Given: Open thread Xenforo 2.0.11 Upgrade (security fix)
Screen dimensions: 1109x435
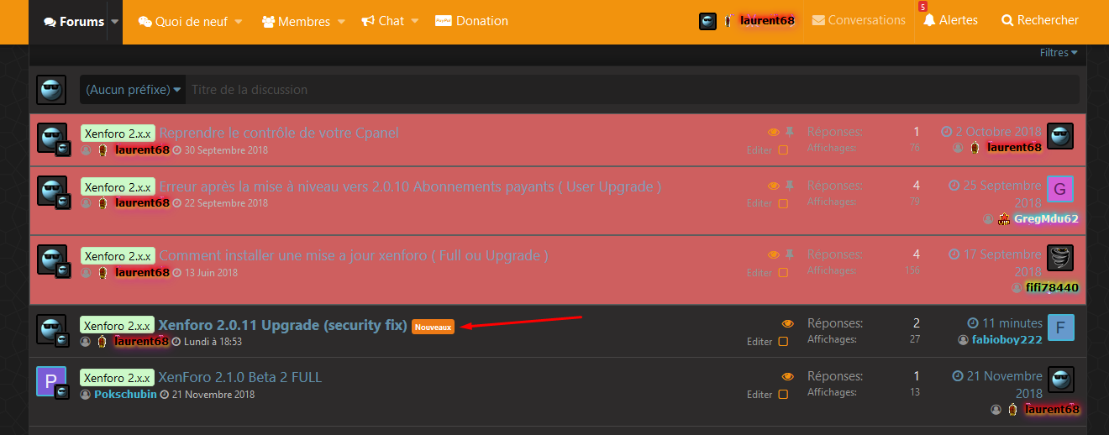Looking at the screenshot, I should point(282,325).
